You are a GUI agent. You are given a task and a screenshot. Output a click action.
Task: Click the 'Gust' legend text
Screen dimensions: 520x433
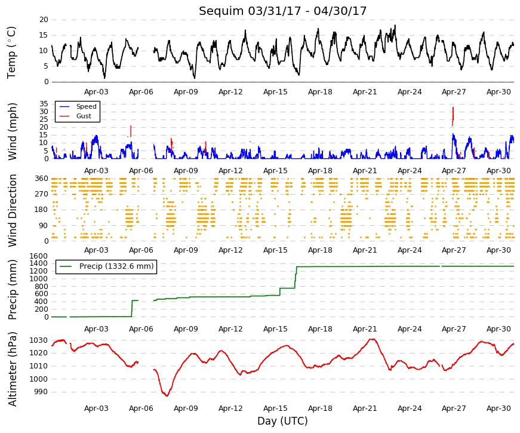pyautogui.click(x=84, y=116)
